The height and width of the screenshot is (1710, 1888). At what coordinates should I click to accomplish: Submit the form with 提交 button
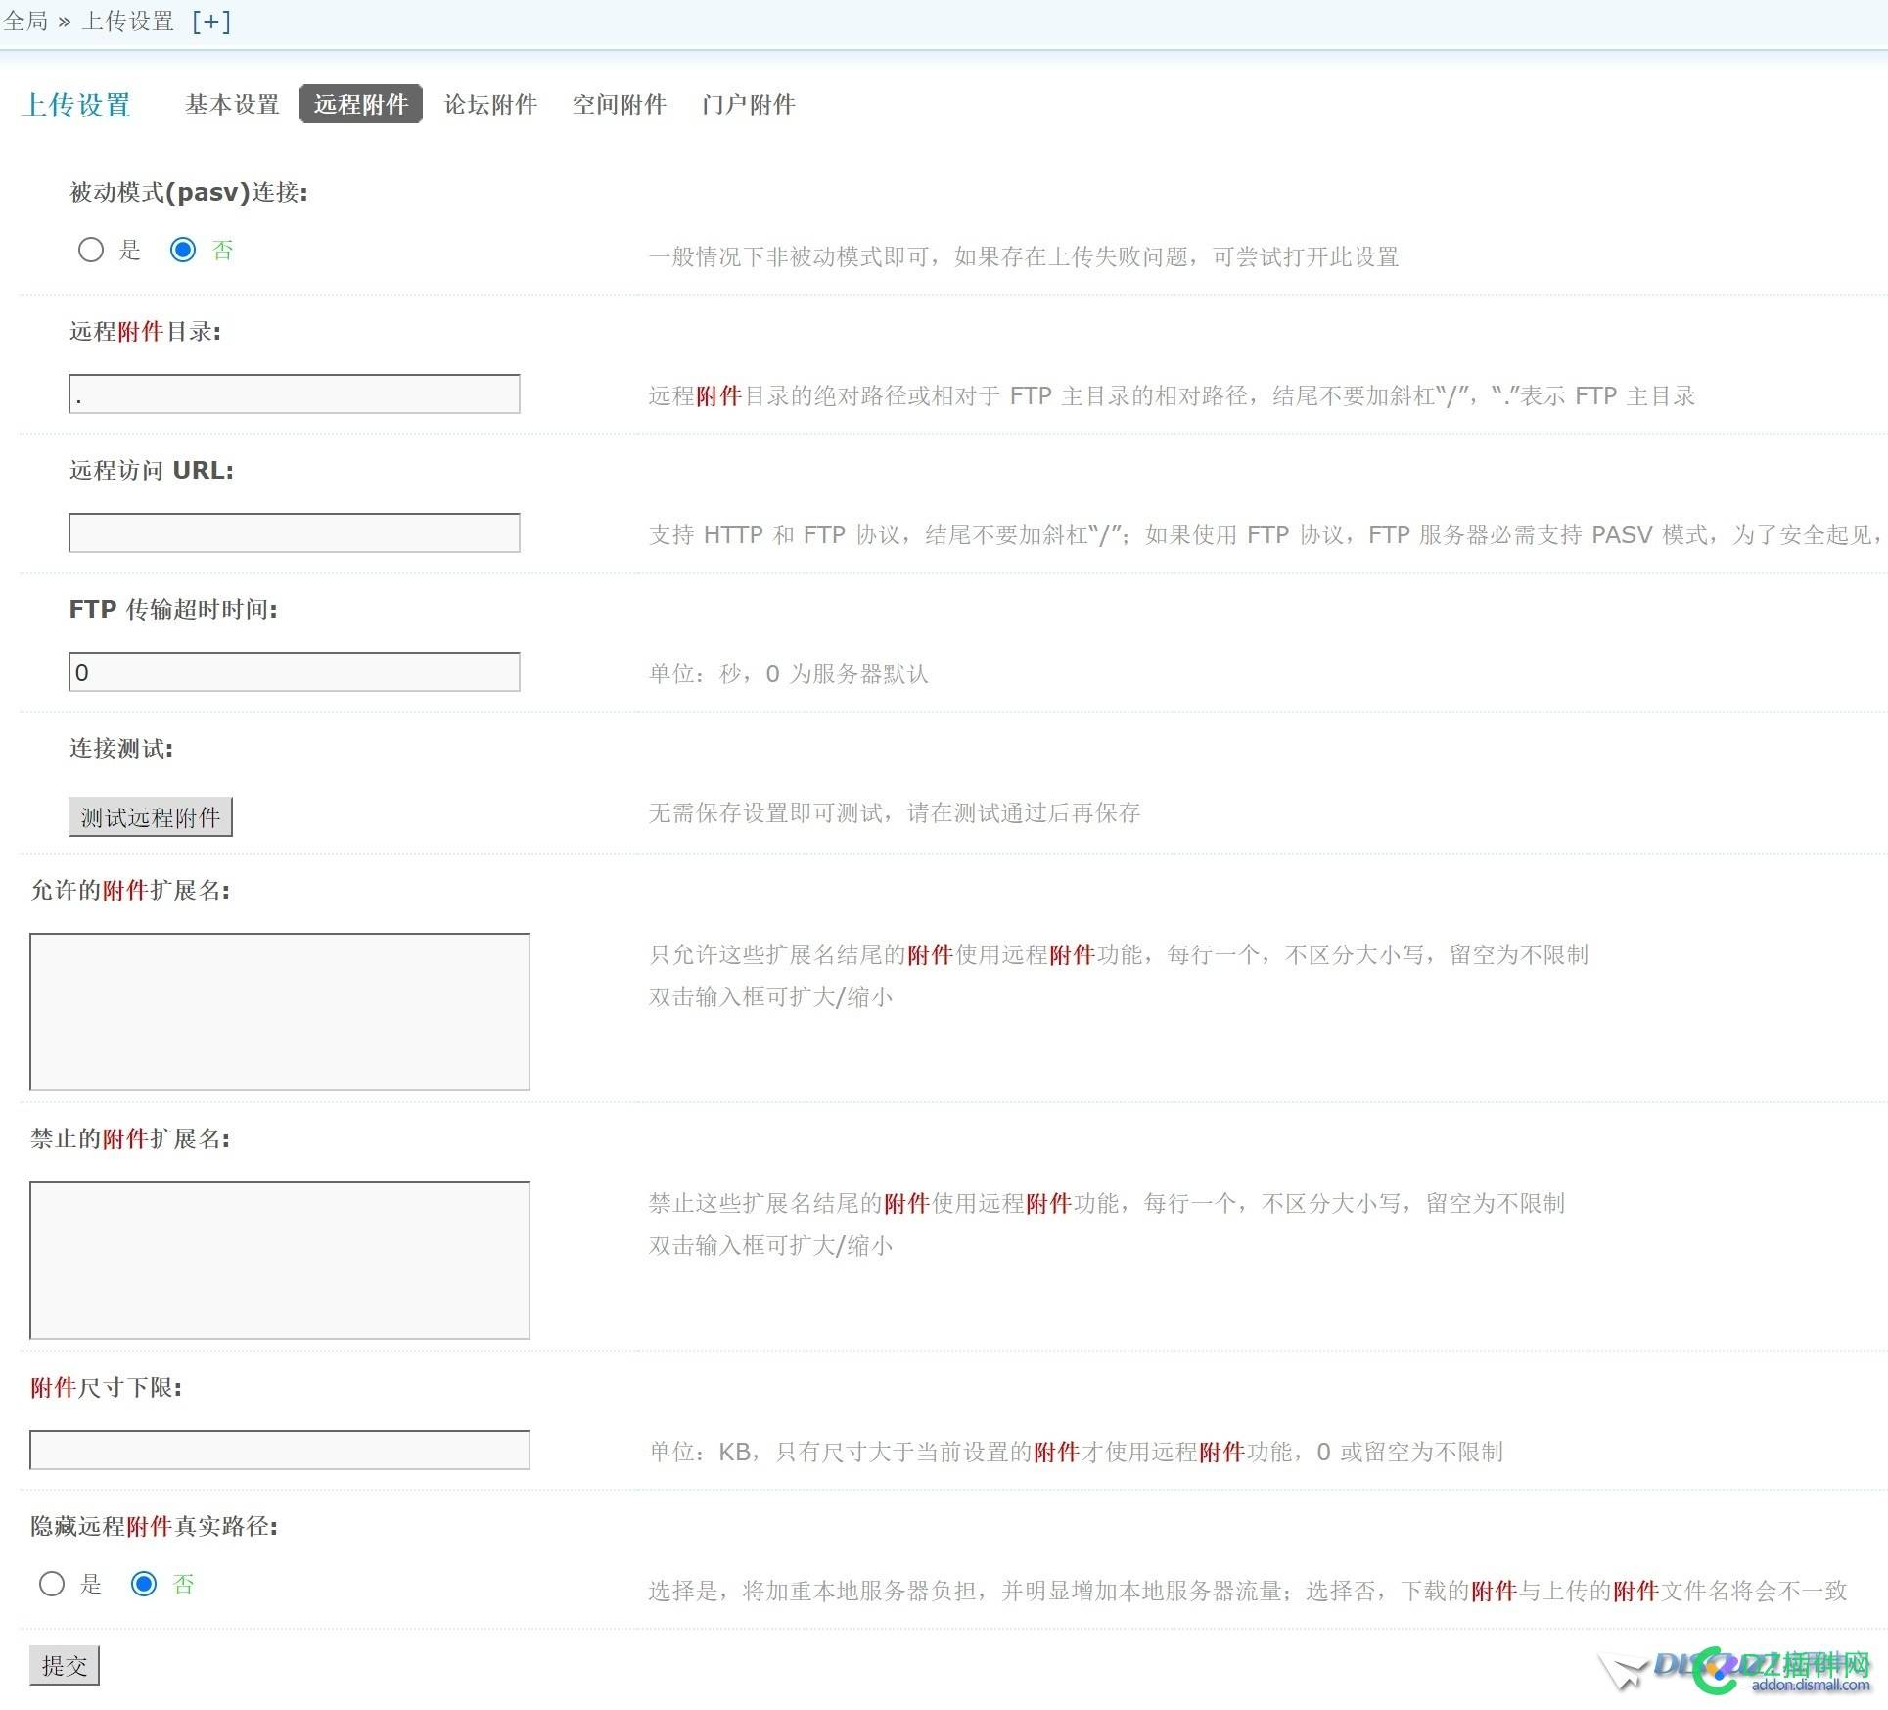coord(65,1666)
